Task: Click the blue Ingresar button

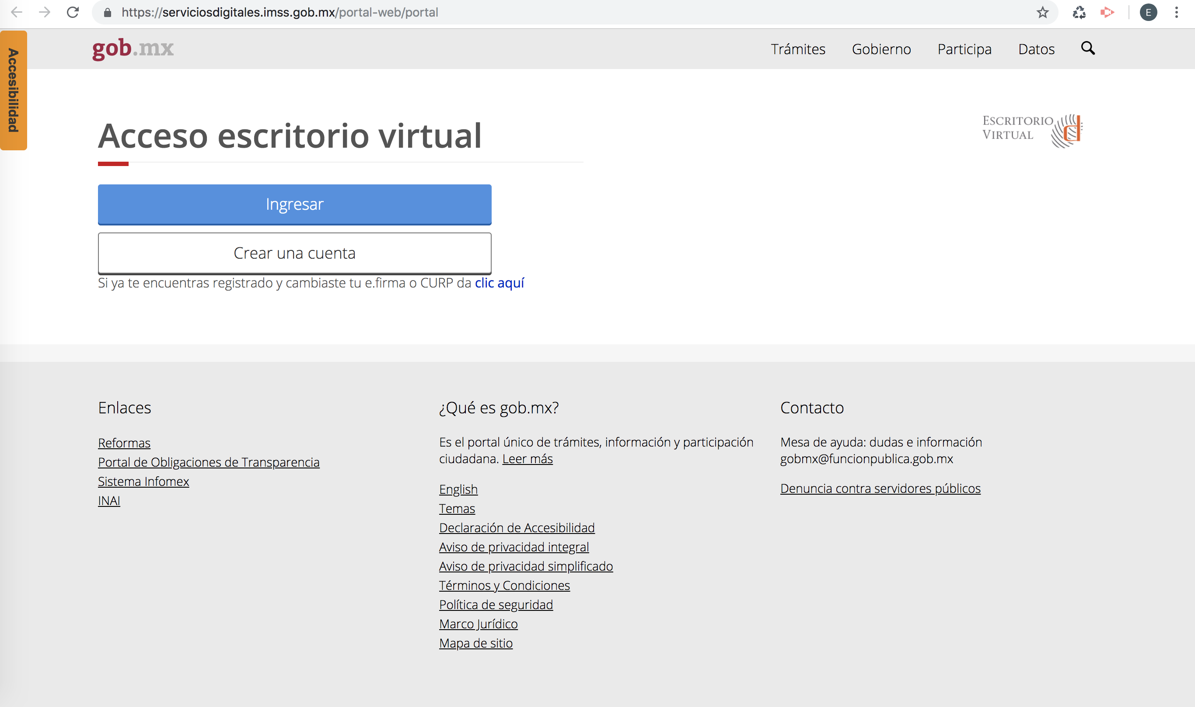Action: [295, 204]
